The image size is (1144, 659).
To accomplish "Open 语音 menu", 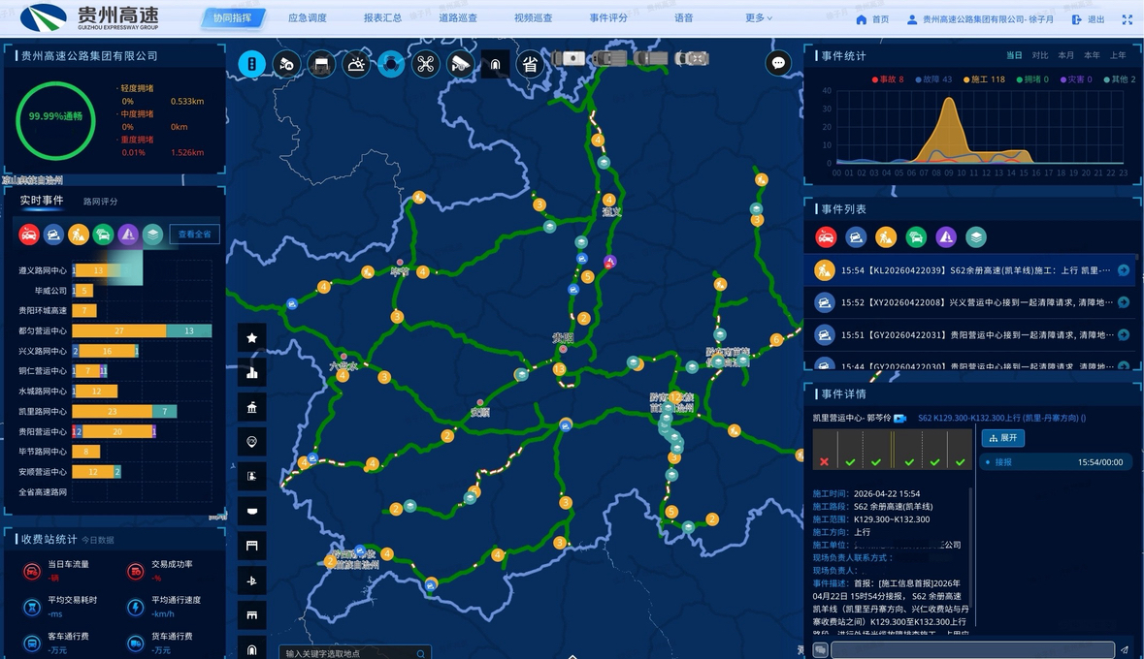I will 684,17.
